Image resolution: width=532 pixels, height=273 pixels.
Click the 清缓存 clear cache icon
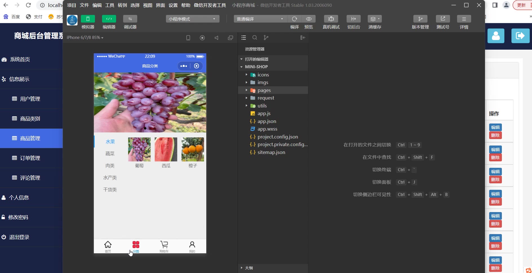[374, 19]
